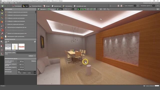Viewport: 160px width, 90px height.
Task: Click the save project icon
Action: (2, 6)
